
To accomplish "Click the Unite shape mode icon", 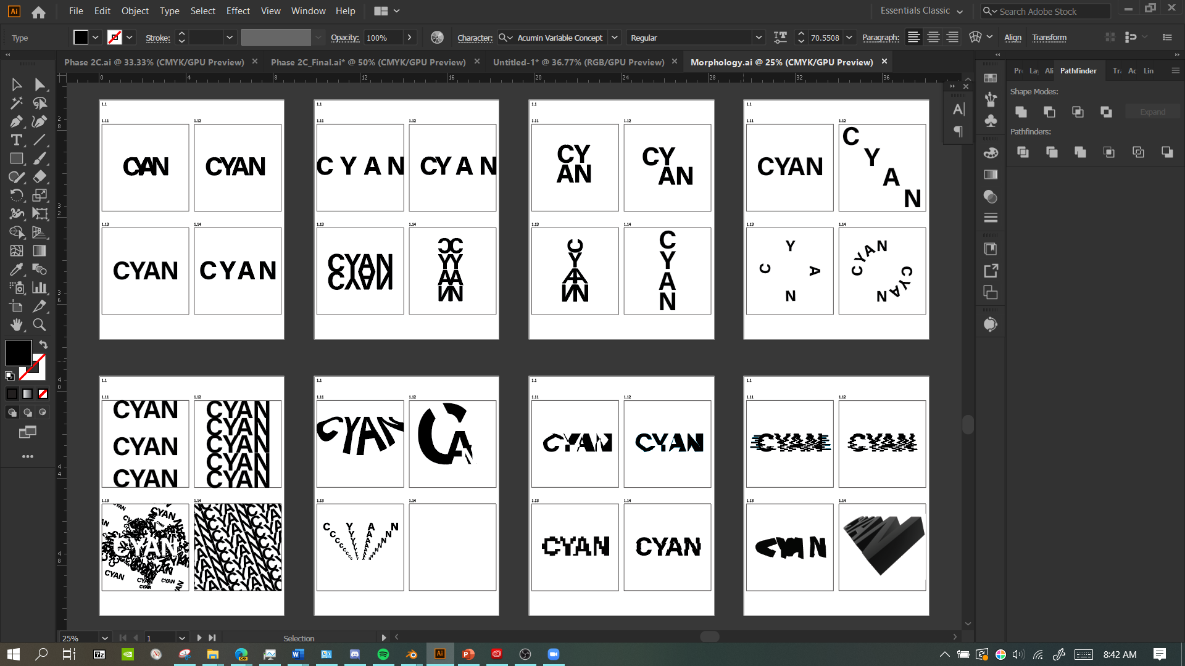I will (x=1021, y=112).
